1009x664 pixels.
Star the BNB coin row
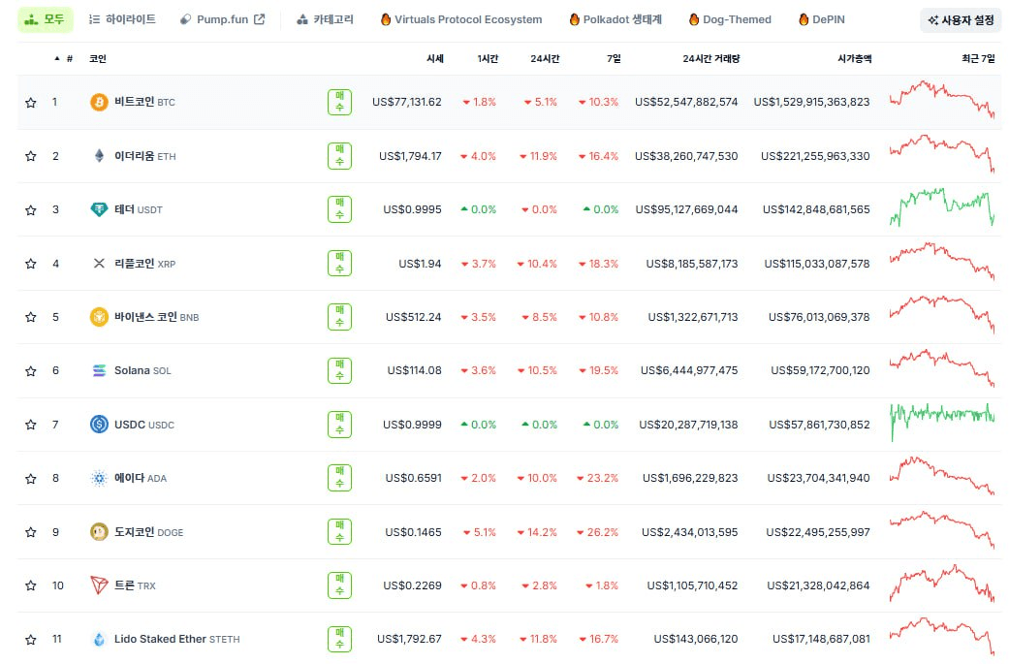[x=31, y=317]
